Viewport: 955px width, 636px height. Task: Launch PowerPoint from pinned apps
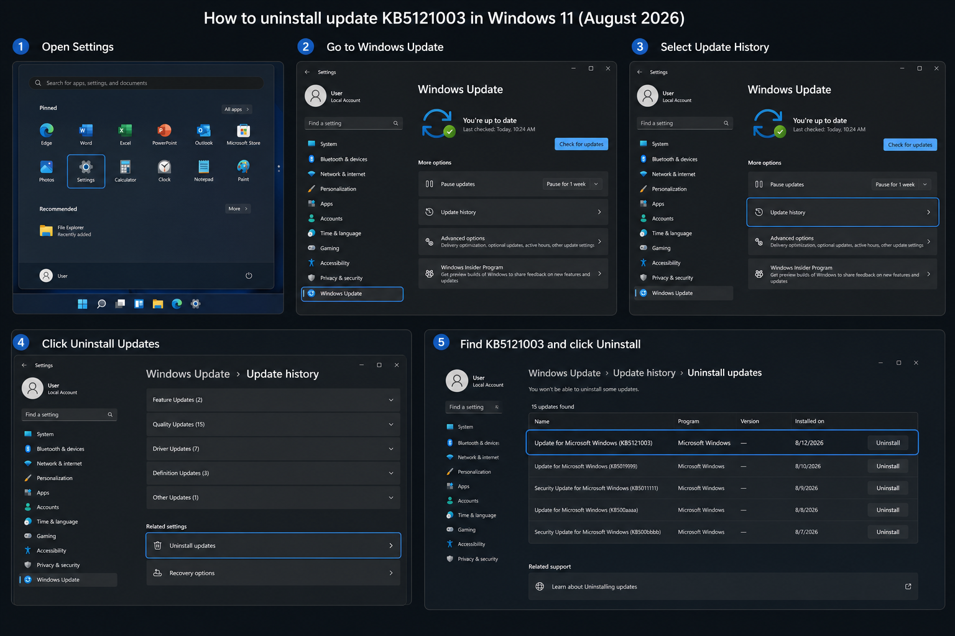(164, 134)
